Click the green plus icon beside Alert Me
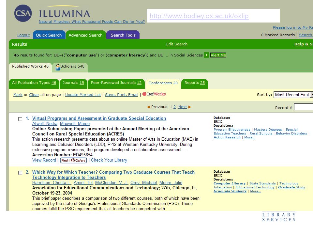Screen dimensions: 313x235 206,55
